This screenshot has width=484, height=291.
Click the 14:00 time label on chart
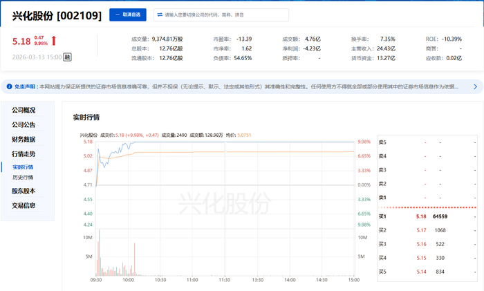[x=290, y=280]
